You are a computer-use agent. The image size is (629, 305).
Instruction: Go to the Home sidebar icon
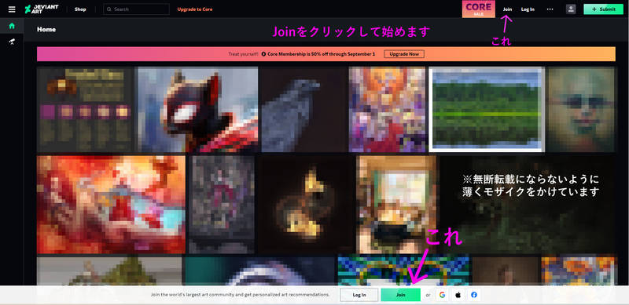point(12,26)
